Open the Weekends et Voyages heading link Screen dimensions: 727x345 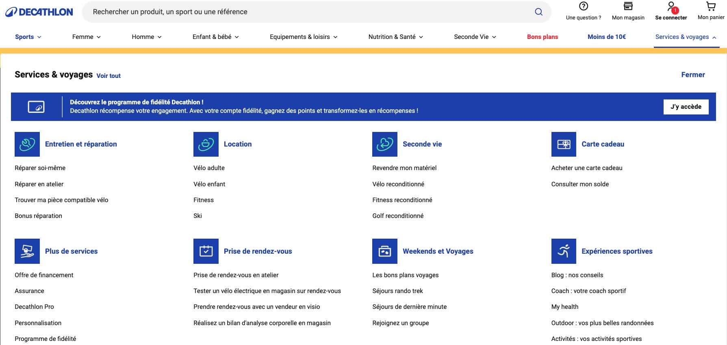438,251
